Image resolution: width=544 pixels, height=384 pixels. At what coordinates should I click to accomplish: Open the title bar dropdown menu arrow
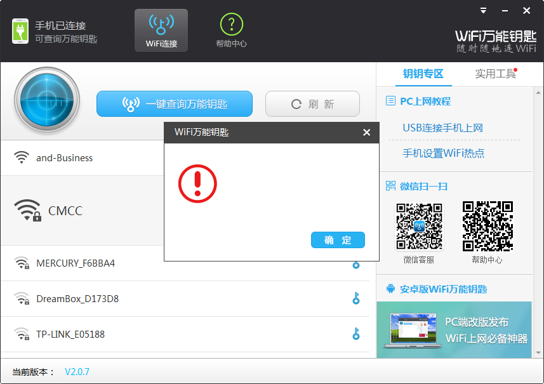[x=483, y=11]
